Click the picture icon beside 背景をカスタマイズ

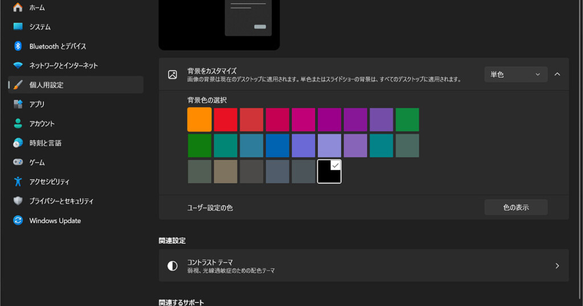pyautogui.click(x=173, y=75)
